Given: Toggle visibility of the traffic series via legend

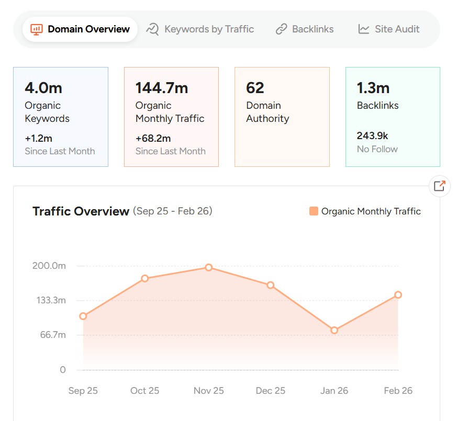Looking at the screenshot, I should [x=366, y=211].
